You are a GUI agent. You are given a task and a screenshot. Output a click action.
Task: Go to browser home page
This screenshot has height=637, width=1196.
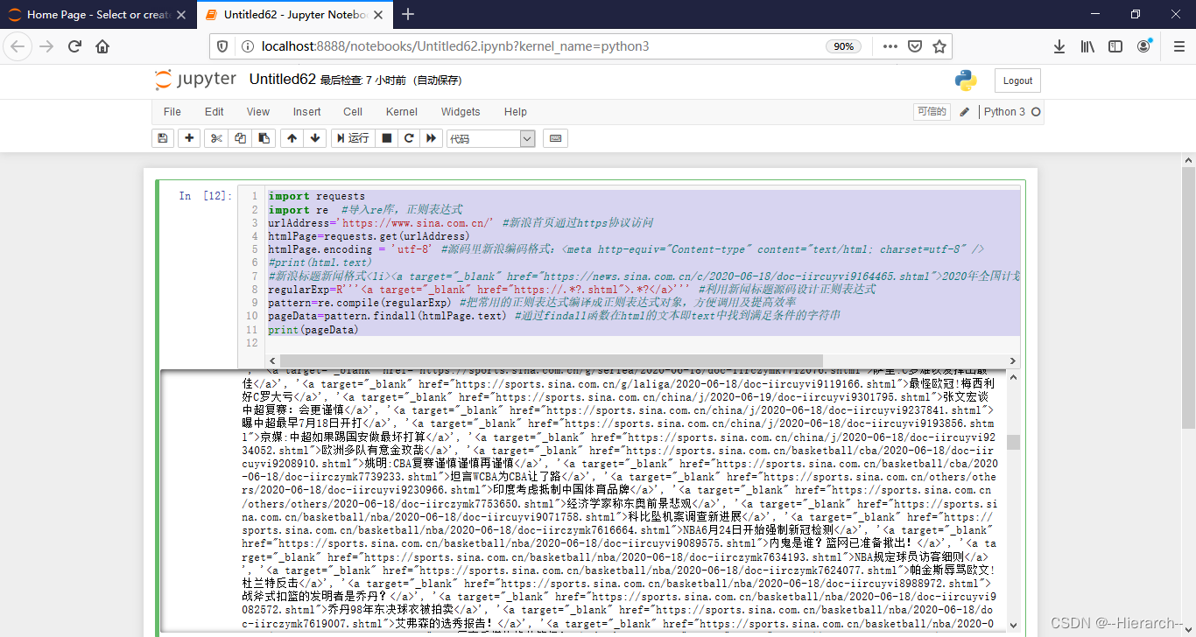102,46
